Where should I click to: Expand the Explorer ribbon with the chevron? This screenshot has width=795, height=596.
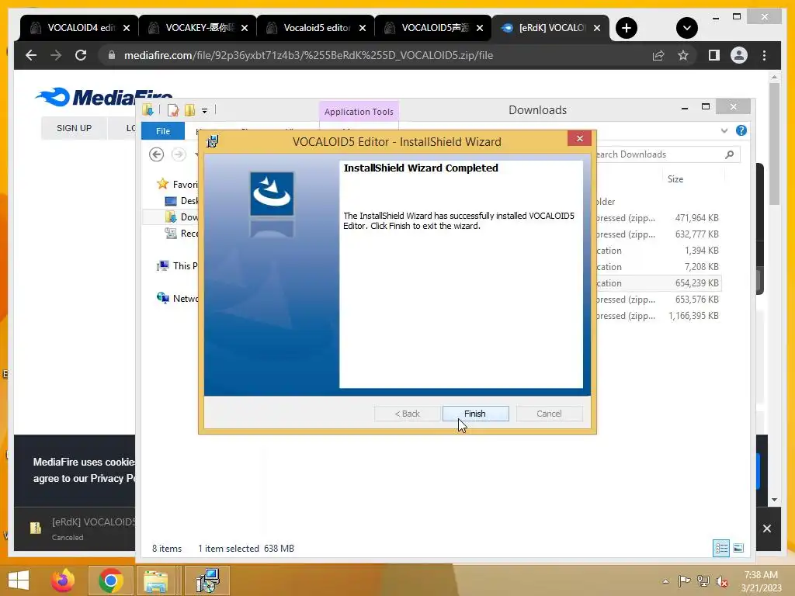[724, 130]
